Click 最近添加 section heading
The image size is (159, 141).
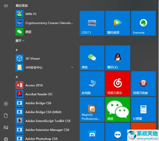pyautogui.click(x=22, y=6)
